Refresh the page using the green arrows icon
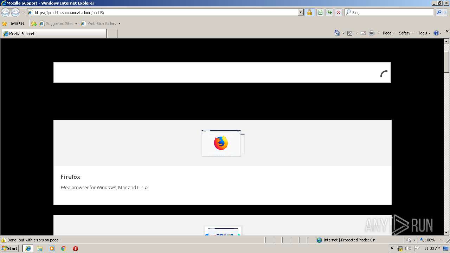Viewport: 450px width, 253px height. tap(329, 13)
